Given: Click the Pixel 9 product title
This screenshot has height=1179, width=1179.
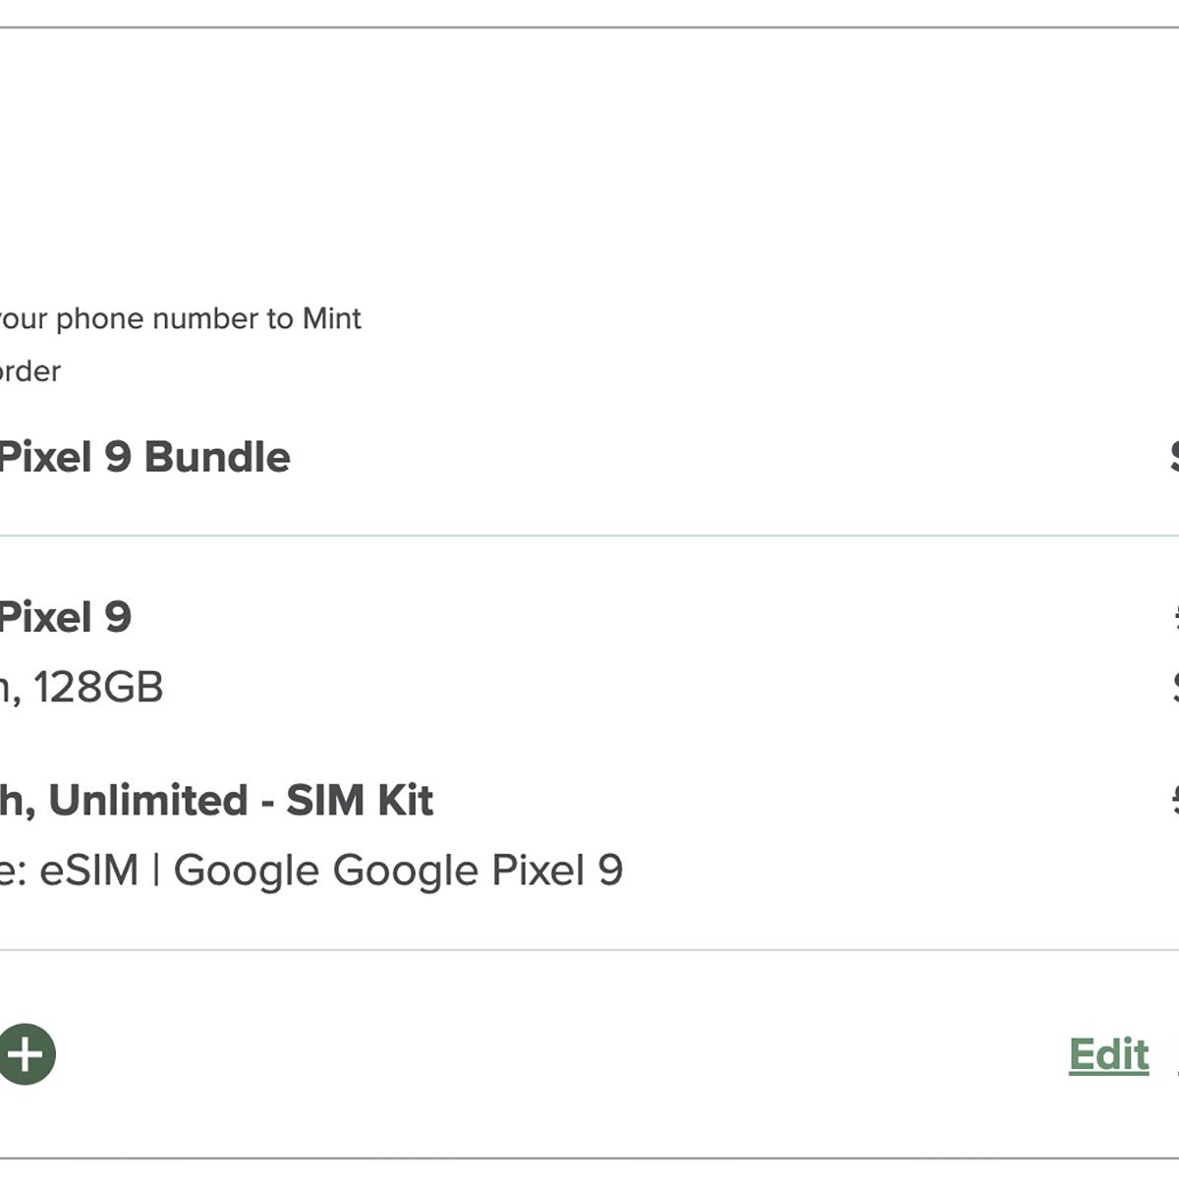Looking at the screenshot, I should pyautogui.click(x=65, y=617).
